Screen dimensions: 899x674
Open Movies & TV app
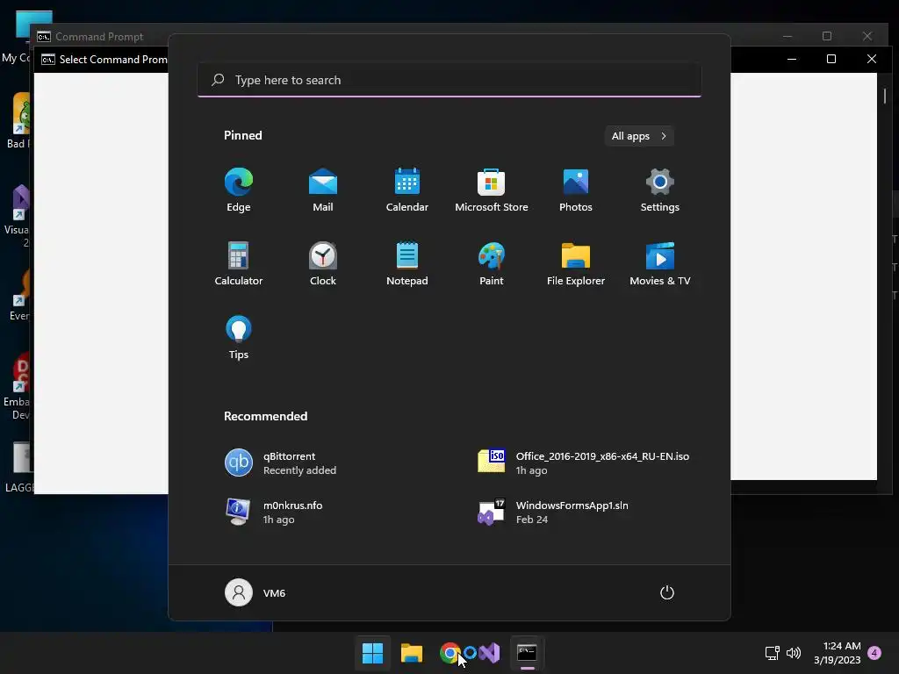tap(660, 263)
